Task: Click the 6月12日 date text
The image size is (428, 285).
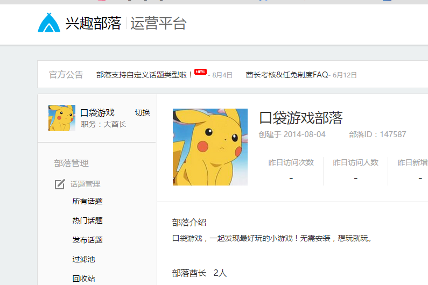Action: 345,75
